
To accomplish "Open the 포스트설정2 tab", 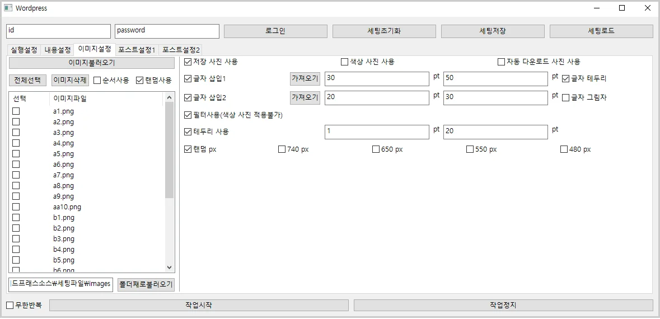I will 181,50.
